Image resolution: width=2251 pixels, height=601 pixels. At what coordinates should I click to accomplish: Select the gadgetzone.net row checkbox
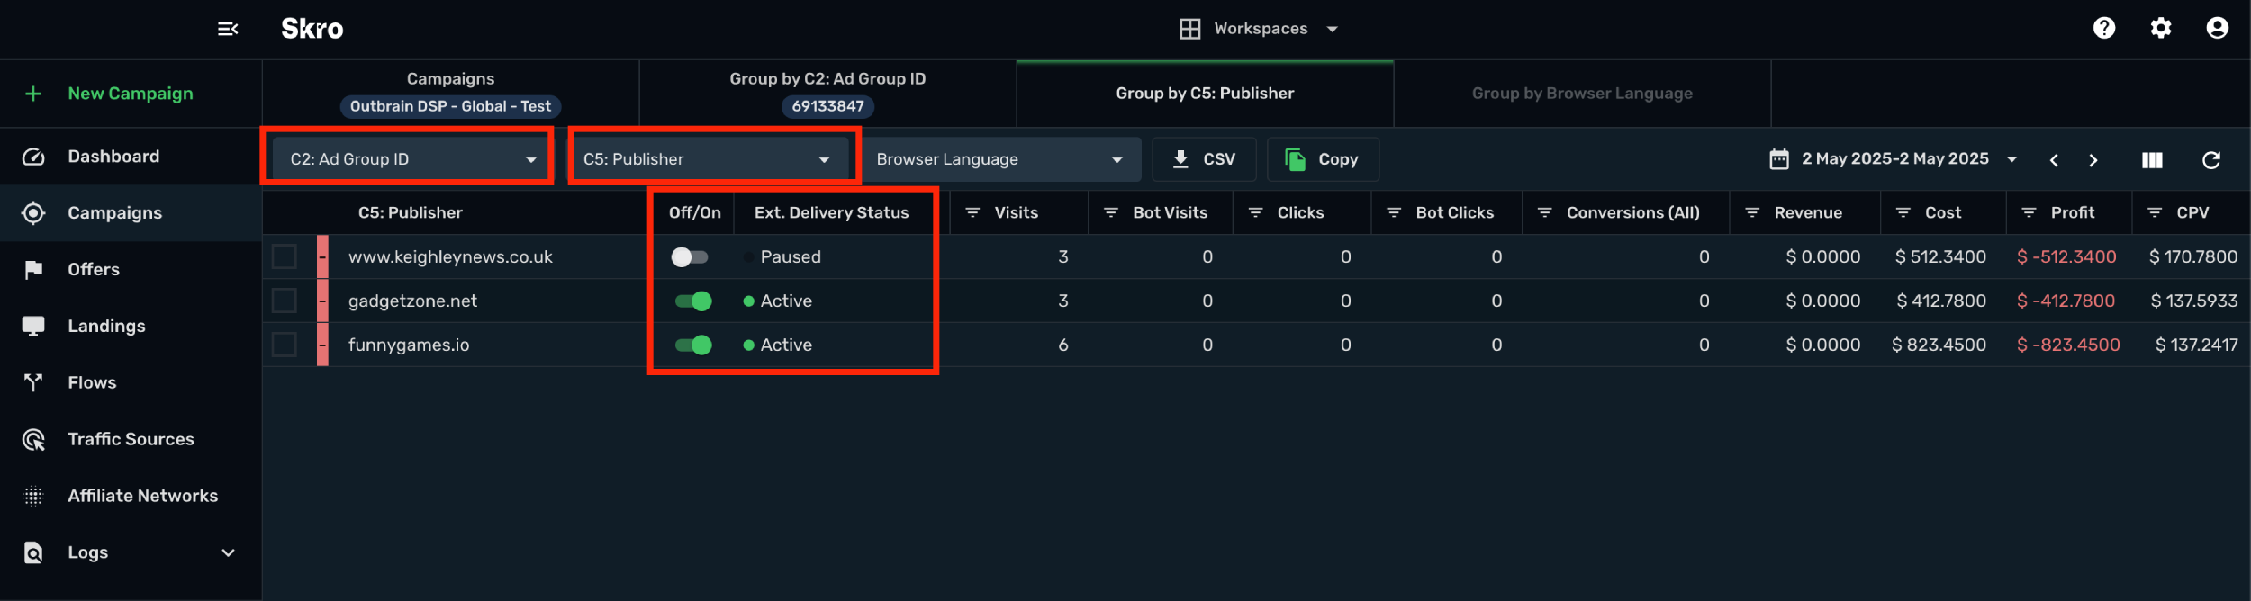[x=285, y=300]
